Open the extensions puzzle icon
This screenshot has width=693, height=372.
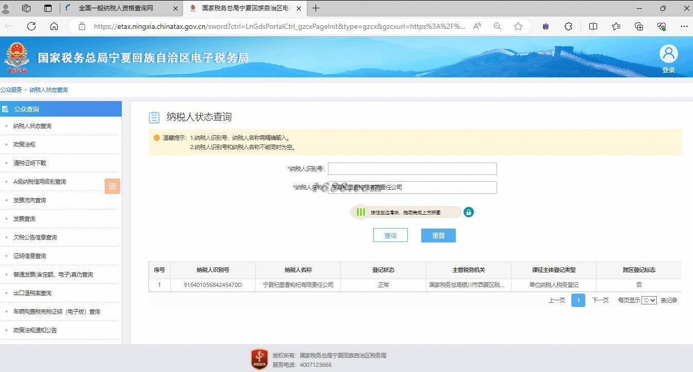click(568, 26)
